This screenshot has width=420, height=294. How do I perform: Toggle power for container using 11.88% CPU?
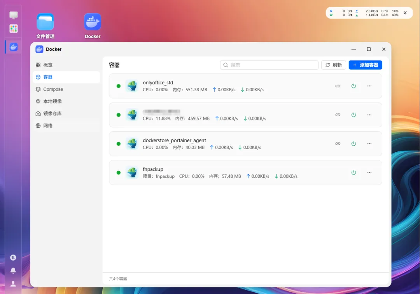(x=353, y=115)
